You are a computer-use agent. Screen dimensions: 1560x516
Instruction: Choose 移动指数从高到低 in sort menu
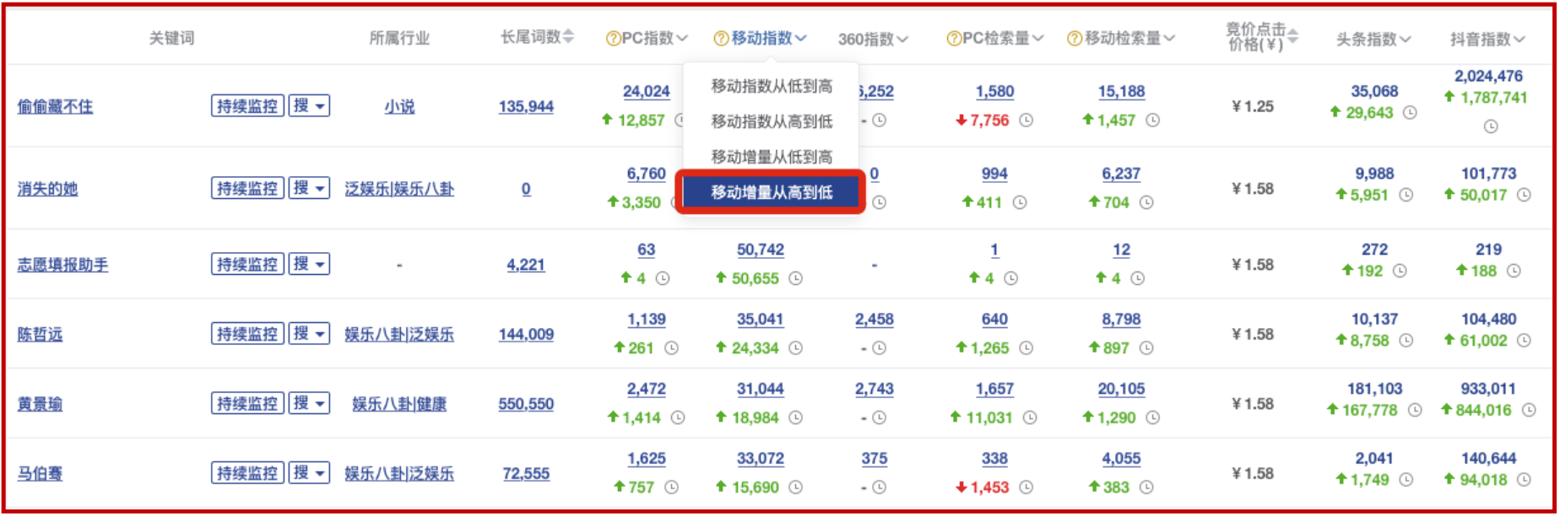click(772, 121)
